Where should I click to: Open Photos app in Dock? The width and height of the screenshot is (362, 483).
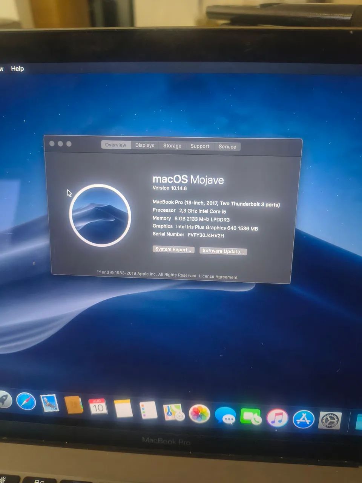coord(199,414)
